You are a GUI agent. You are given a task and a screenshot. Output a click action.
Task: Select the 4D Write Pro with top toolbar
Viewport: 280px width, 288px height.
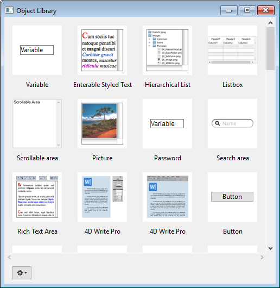pos(167,197)
